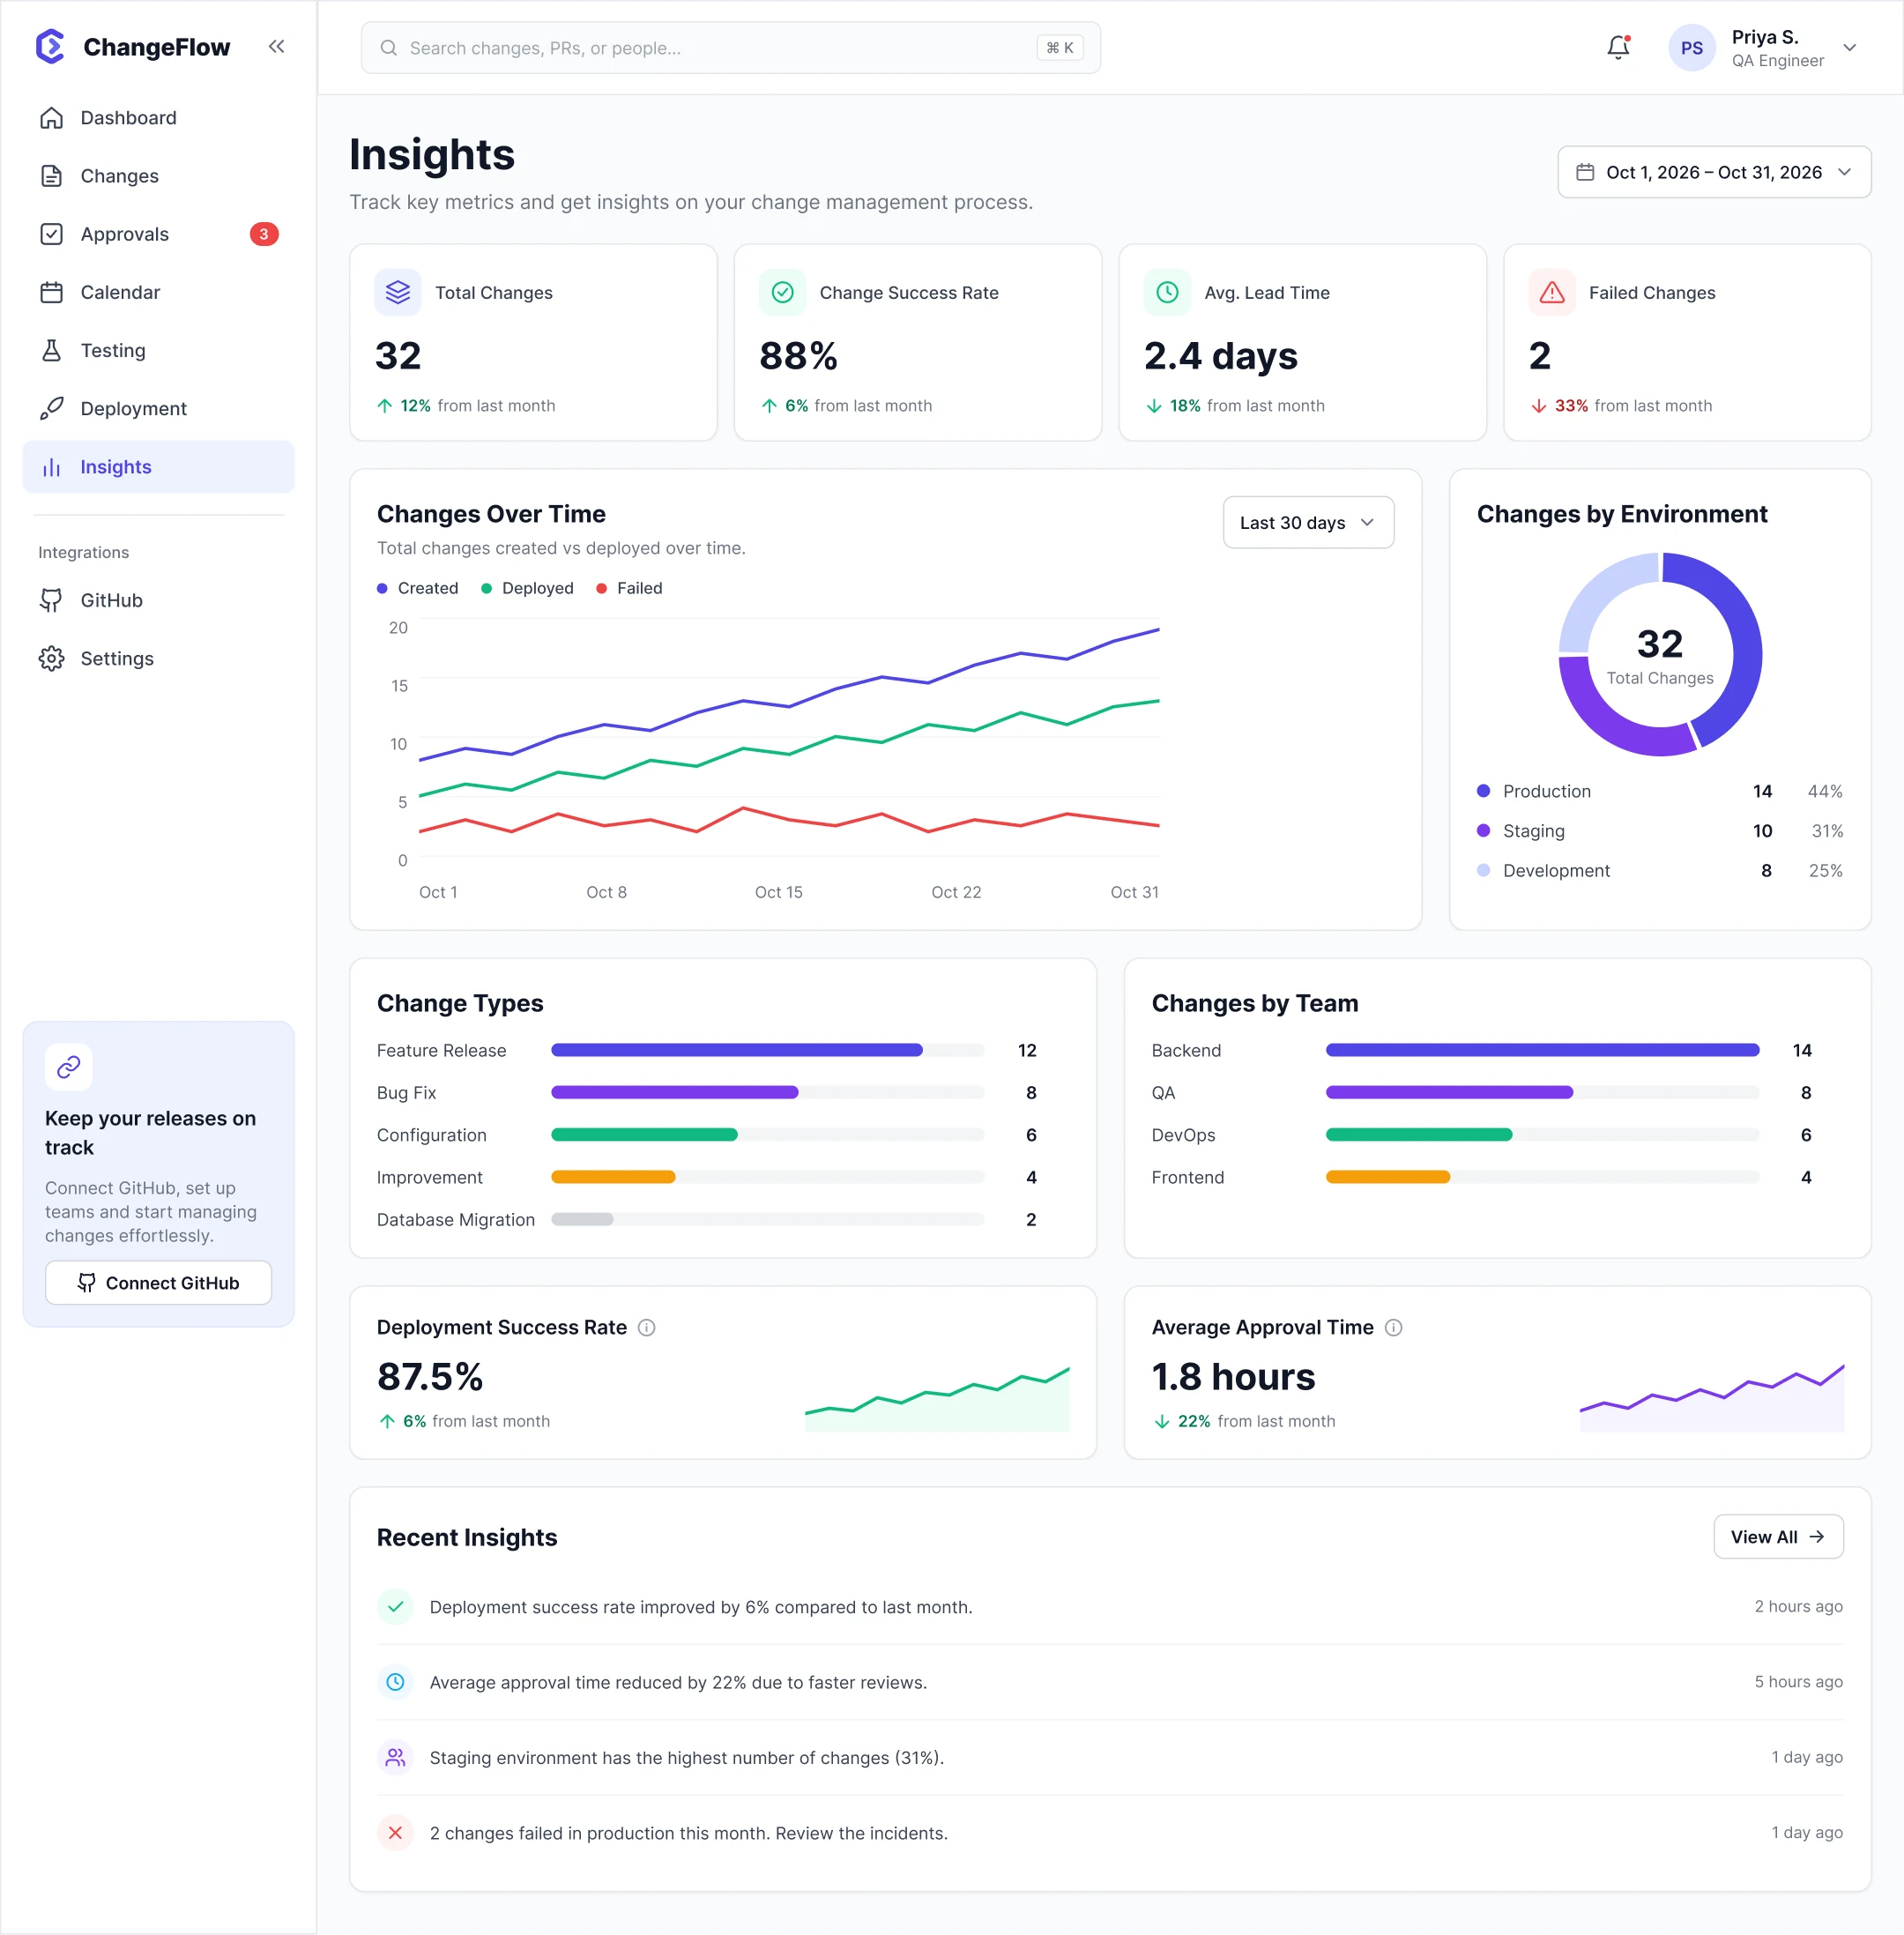Select the Insights sidebar item
This screenshot has width=1904, height=1935.
click(x=159, y=467)
